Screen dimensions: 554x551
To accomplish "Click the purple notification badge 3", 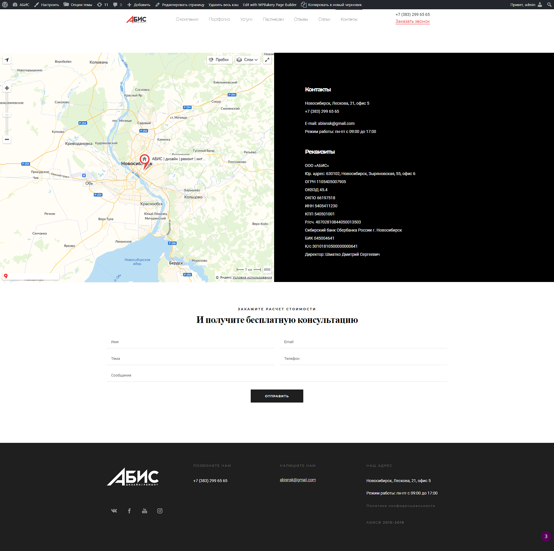I will (x=546, y=536).
